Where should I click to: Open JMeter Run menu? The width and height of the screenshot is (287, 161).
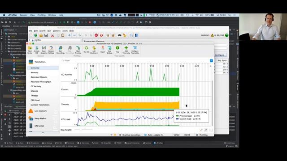[x=49, y=31]
